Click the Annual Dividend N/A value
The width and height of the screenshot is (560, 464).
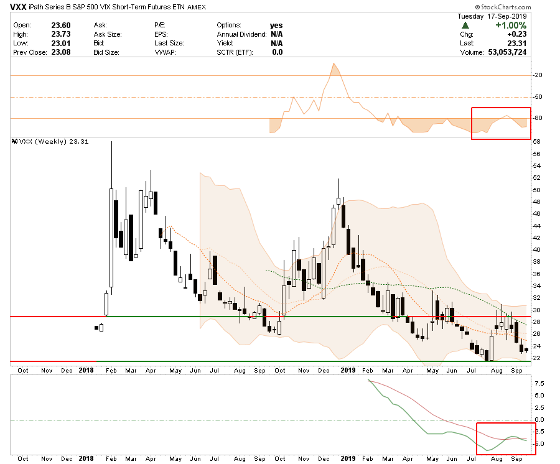pyautogui.click(x=277, y=34)
